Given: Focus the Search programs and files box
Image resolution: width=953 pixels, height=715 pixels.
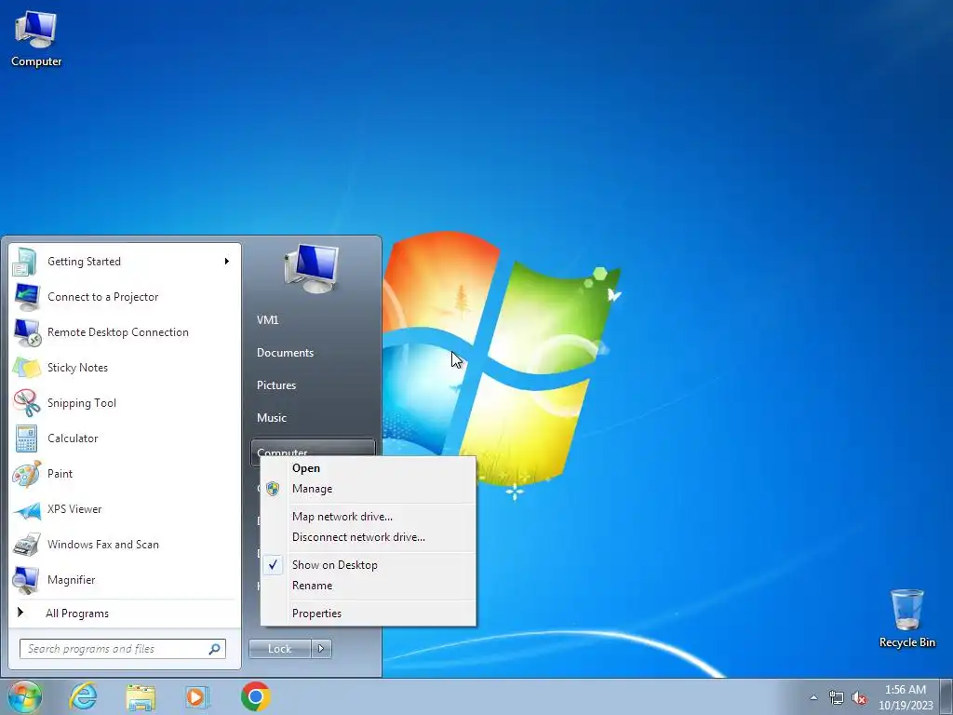Looking at the screenshot, I should click(123, 649).
